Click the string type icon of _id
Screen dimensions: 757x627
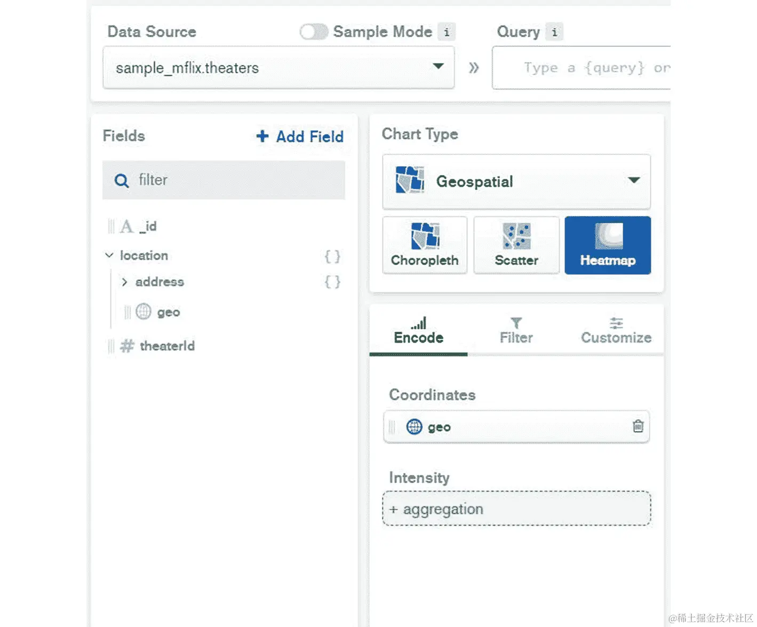click(x=126, y=227)
